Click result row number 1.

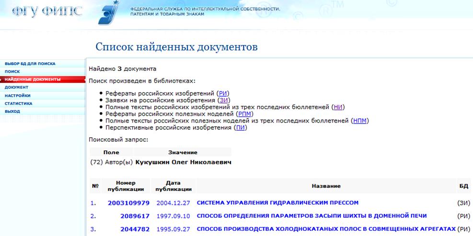93,203
